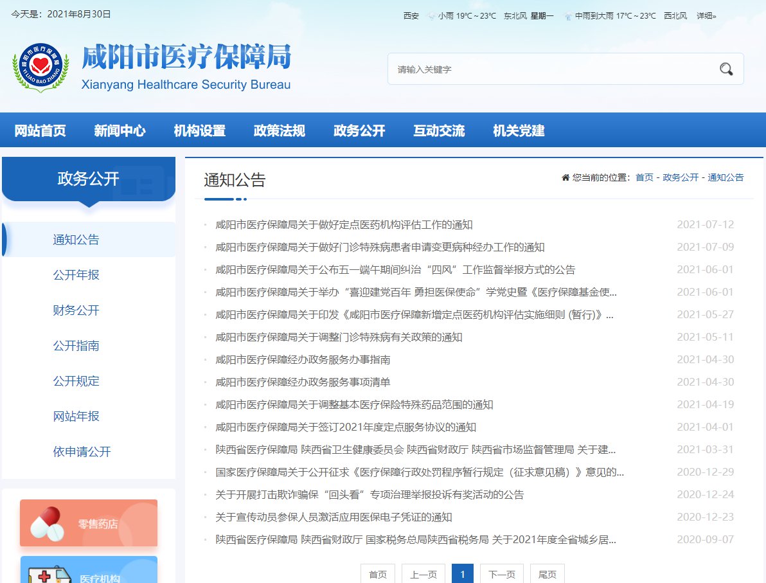The width and height of the screenshot is (766, 583).
Task: Open the 零售药店 pill icon banner
Action: click(x=89, y=523)
